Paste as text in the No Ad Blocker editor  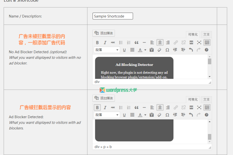151,50
